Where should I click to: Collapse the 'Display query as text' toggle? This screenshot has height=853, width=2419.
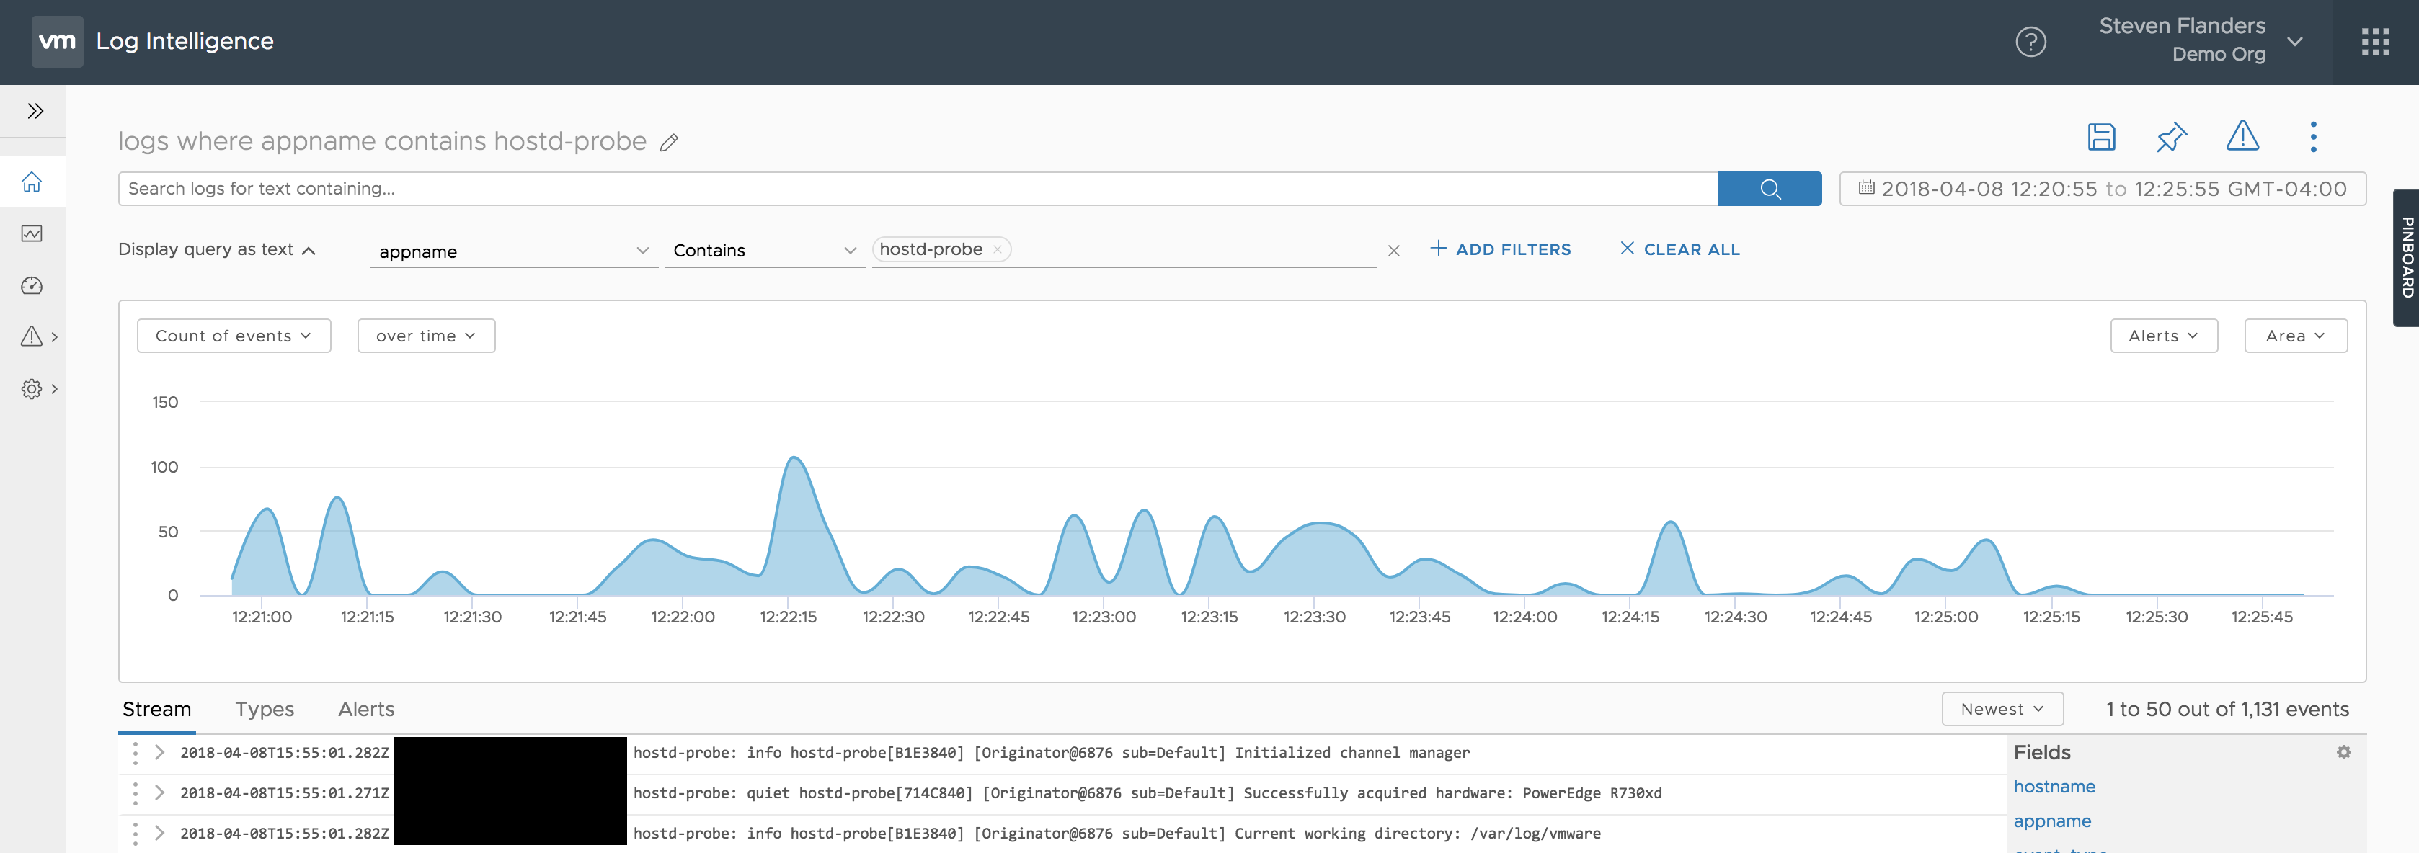[x=216, y=249]
